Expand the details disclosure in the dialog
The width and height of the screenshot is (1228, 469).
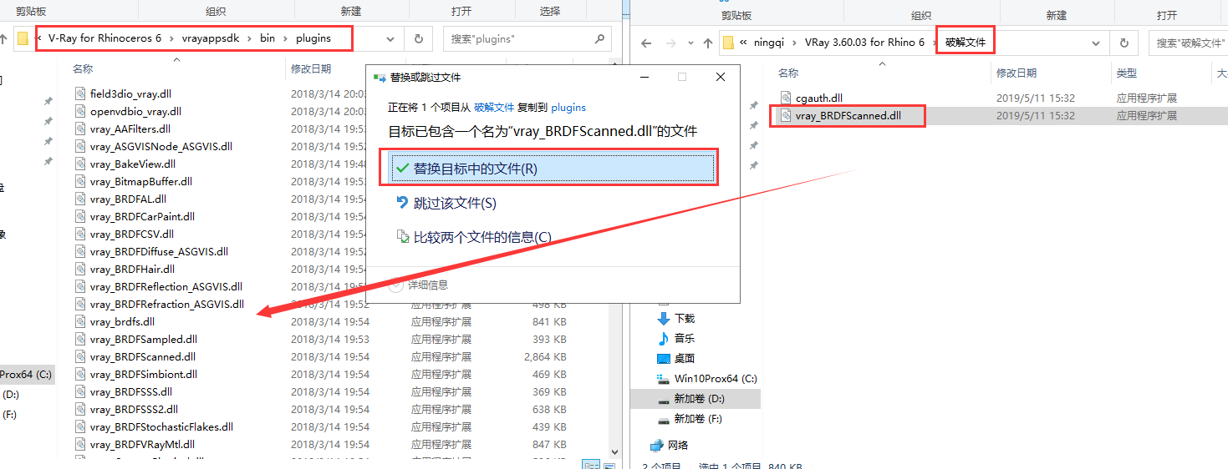[x=396, y=285]
